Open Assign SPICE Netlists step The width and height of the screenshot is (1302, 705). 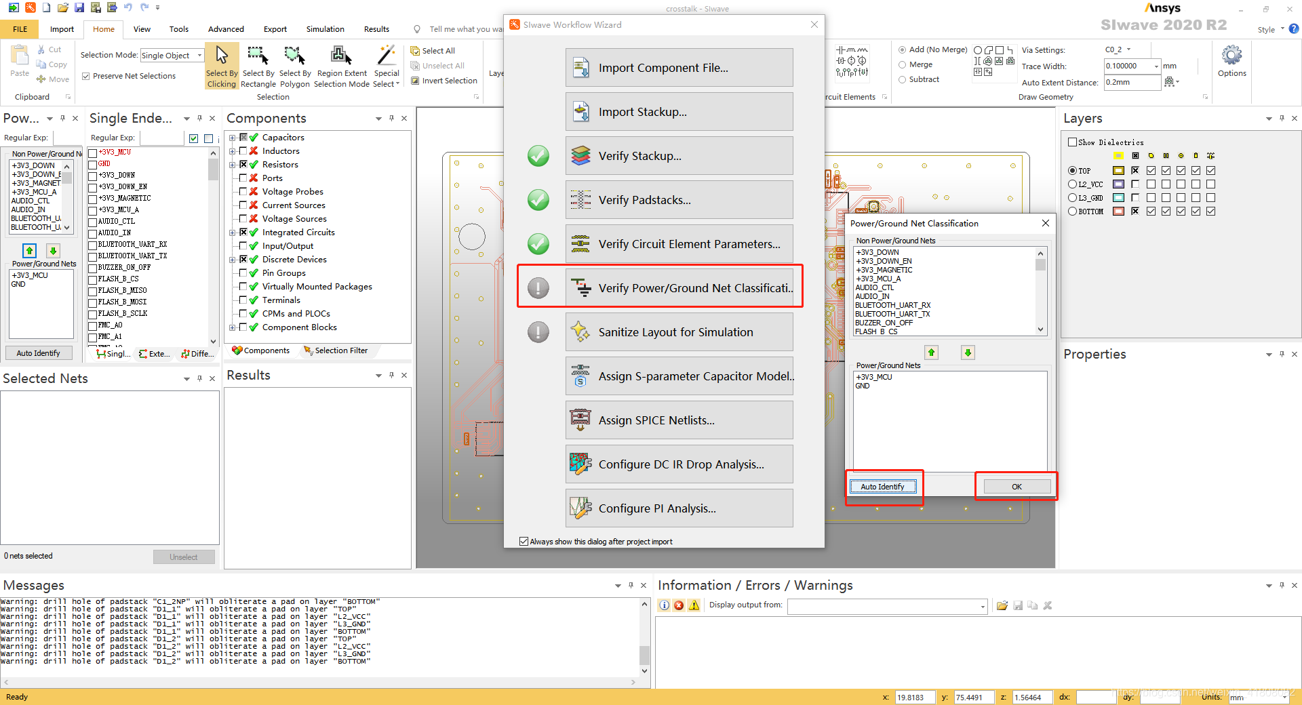coord(679,420)
